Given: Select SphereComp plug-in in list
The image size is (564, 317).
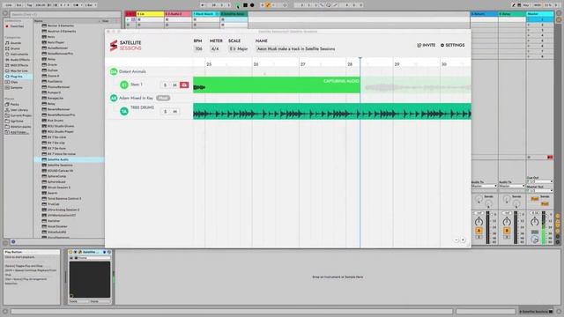Looking at the screenshot, I should coord(56,176).
